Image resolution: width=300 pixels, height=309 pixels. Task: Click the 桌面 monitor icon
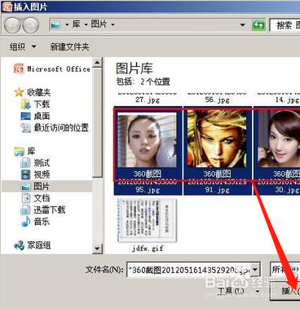tap(26, 116)
